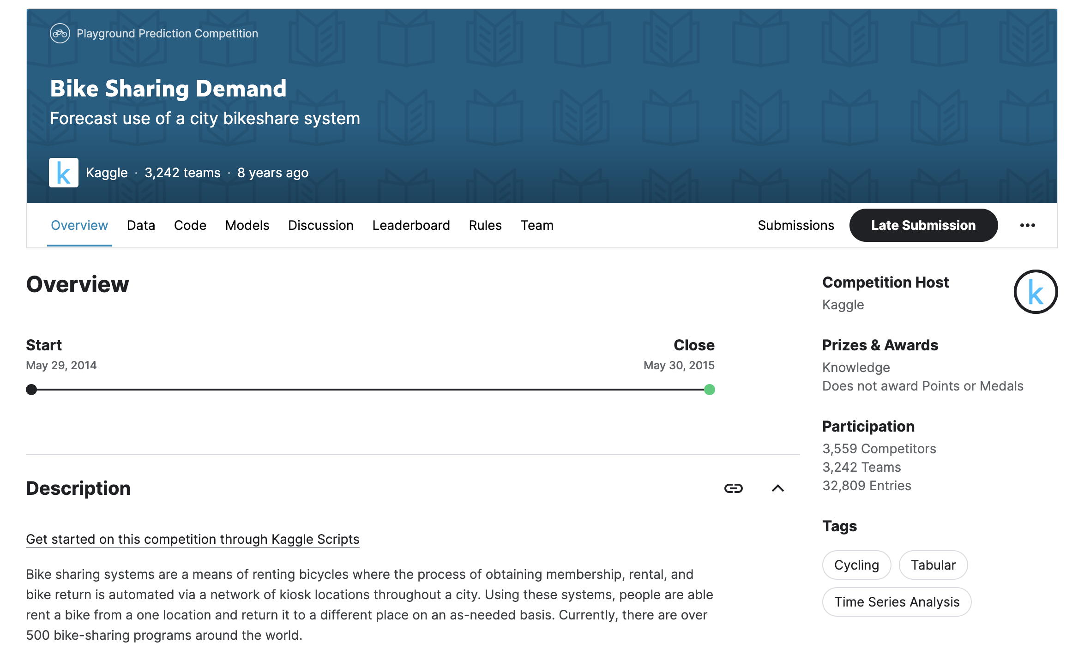Collapse the Description section chevron

[x=777, y=488]
